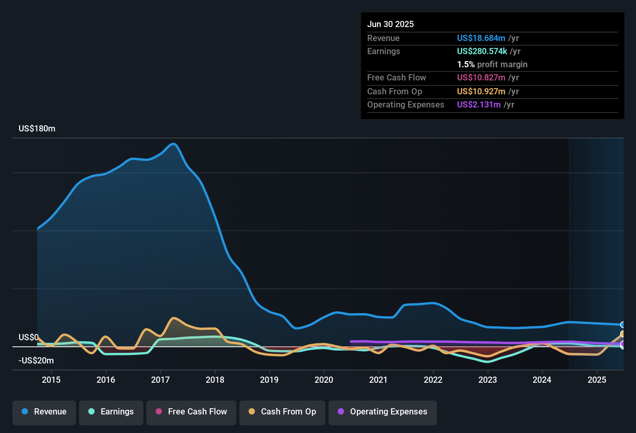Image resolution: width=636 pixels, height=433 pixels.
Task: Click the Jun 30 2025 tooltip date
Action: point(390,24)
